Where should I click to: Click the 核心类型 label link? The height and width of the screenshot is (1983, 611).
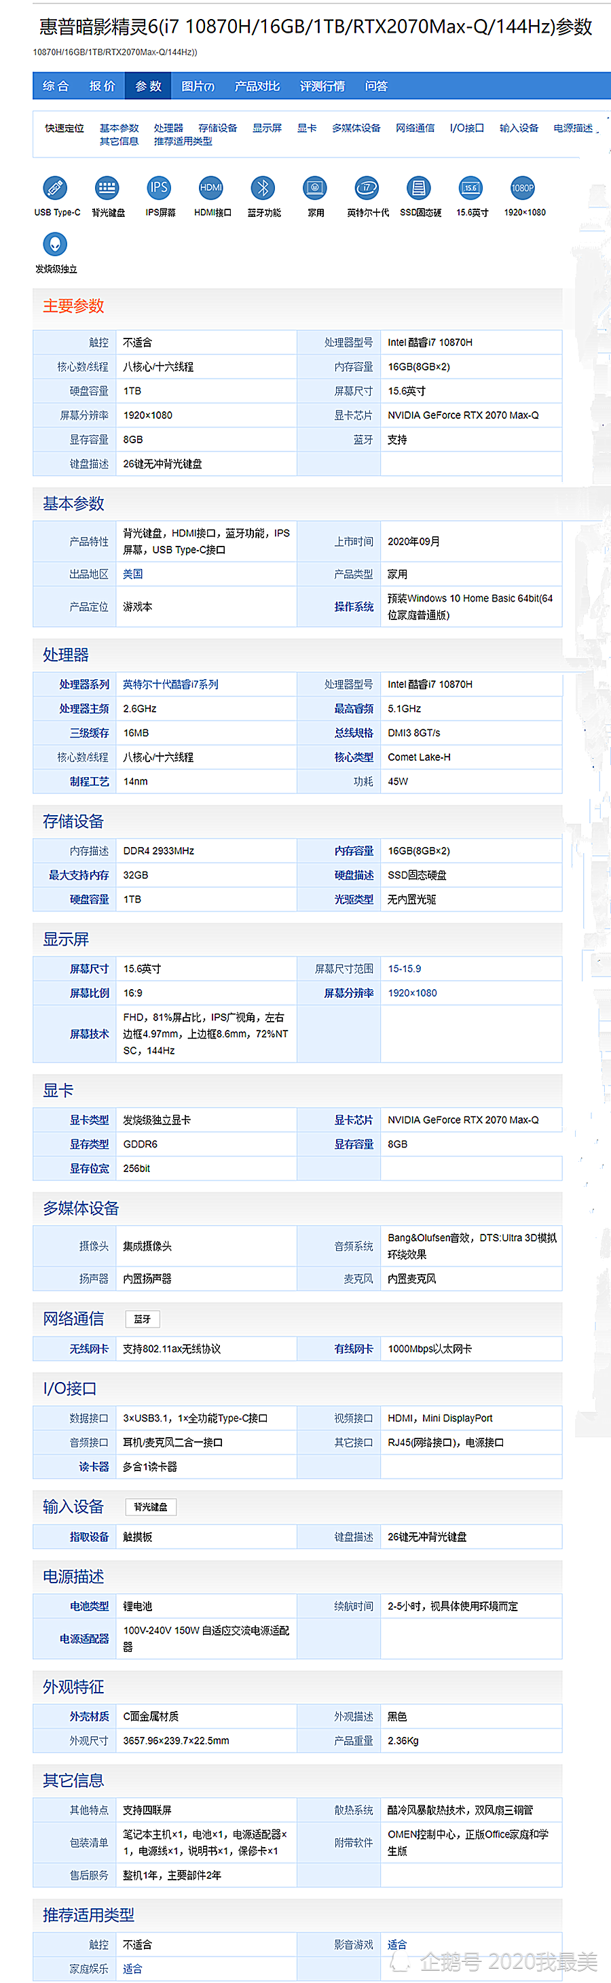[x=354, y=757]
